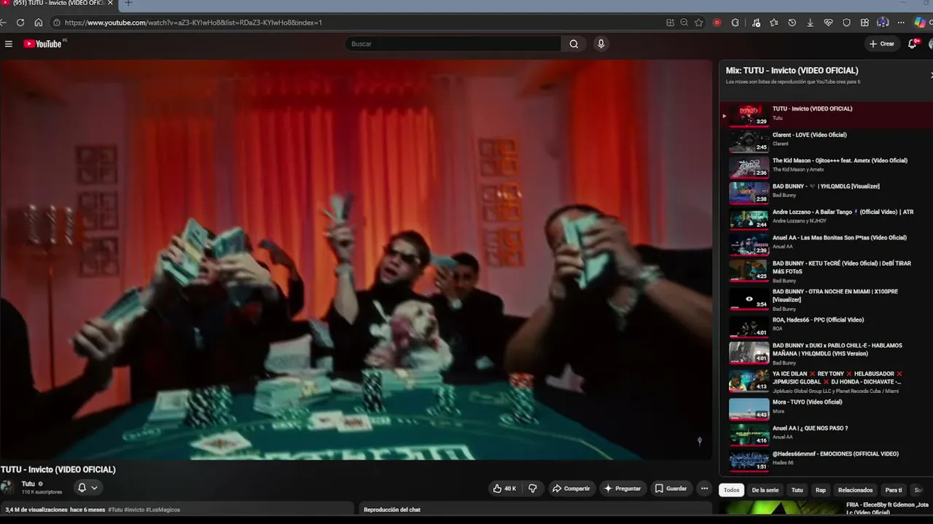Click Guardar to save the video

pos(671,488)
